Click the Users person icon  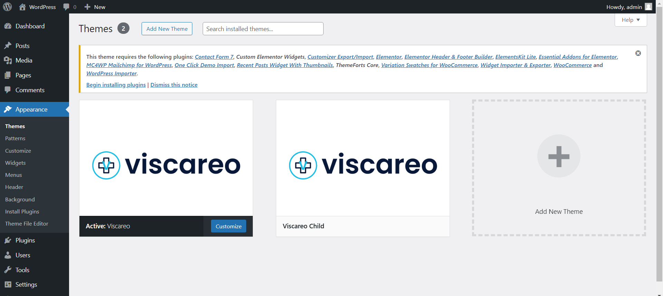8,255
